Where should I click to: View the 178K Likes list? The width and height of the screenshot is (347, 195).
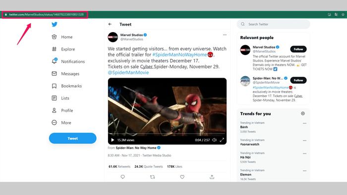tap(174, 166)
